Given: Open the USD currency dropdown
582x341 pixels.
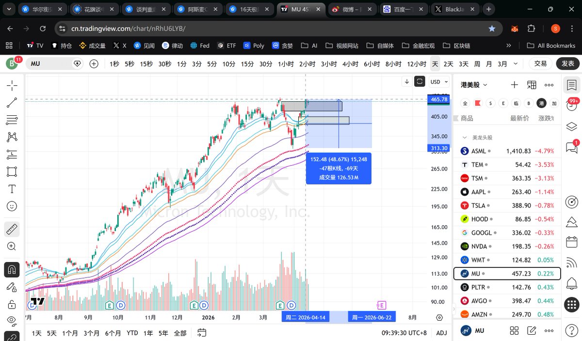Looking at the screenshot, I should tap(438, 82).
